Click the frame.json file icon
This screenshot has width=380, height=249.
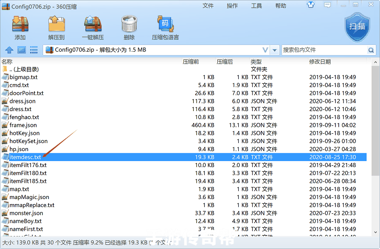pyautogui.click(x=5, y=125)
